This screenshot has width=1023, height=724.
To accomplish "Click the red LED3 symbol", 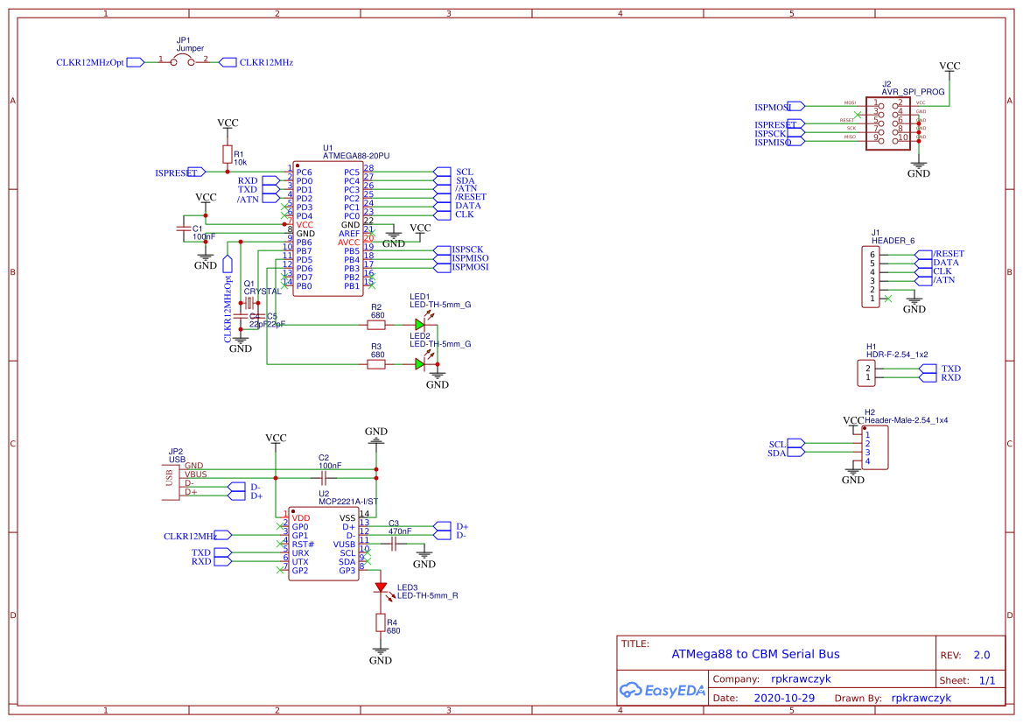I will point(382,587).
